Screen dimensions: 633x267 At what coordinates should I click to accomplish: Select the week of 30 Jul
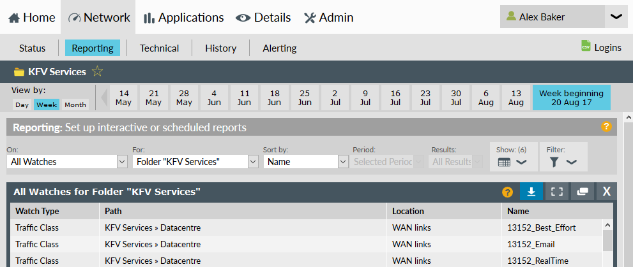coord(456,97)
